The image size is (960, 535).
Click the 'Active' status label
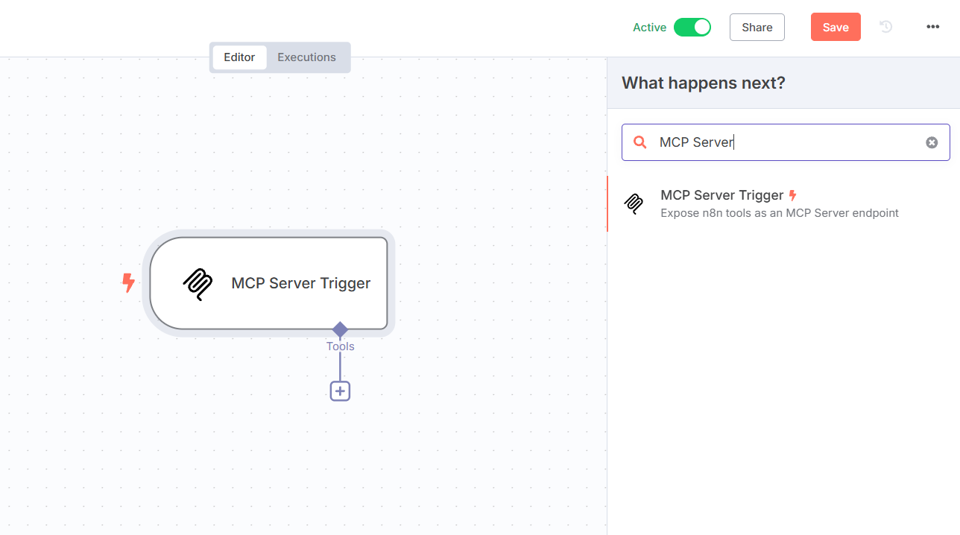649,28
